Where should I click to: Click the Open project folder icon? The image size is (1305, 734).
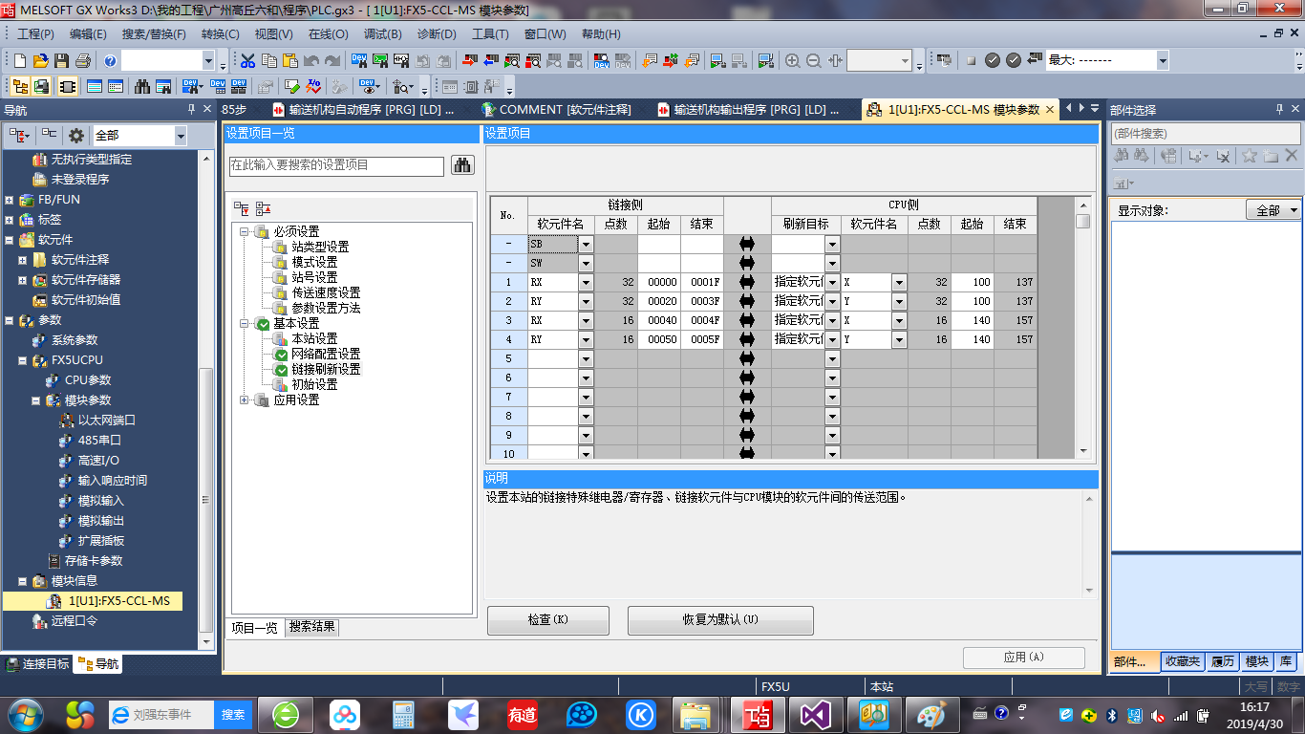40,60
